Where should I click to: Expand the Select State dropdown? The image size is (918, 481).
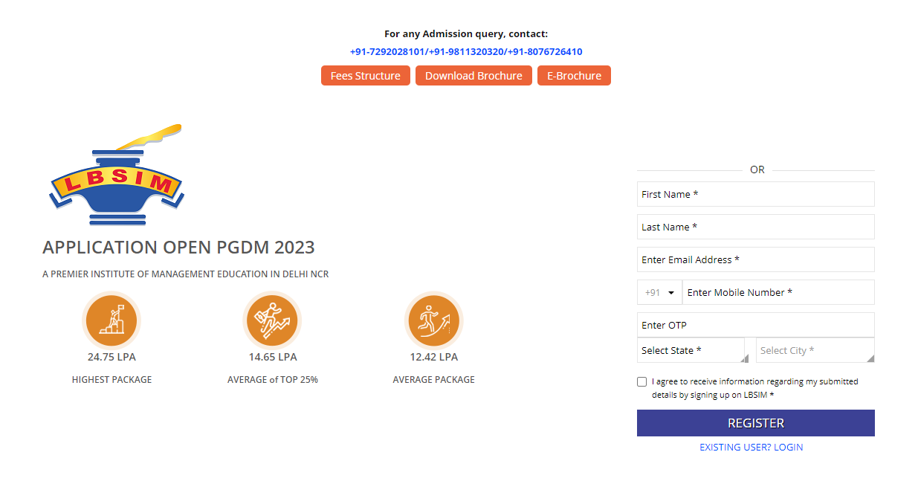pyautogui.click(x=691, y=350)
